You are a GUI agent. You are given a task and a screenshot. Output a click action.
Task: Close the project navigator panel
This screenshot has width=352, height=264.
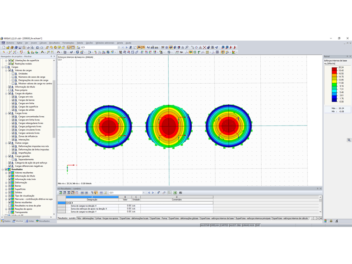point(54,57)
